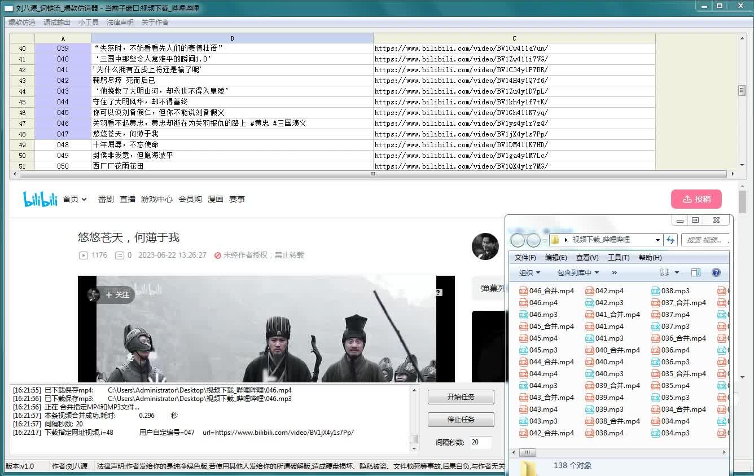
Task: Open the uploader's avatar profile
Action: (x=485, y=246)
